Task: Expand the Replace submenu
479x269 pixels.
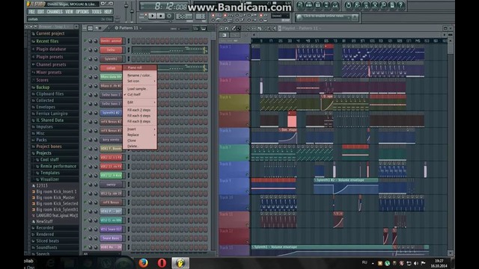Action: point(140,134)
